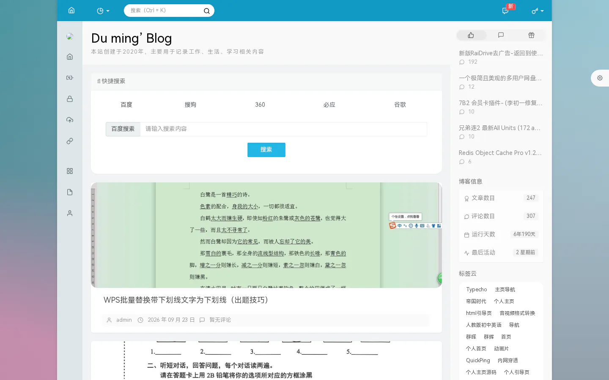Screen dimensions: 609x380
Task: Open the settings gear on the right edge
Action: 600,78
